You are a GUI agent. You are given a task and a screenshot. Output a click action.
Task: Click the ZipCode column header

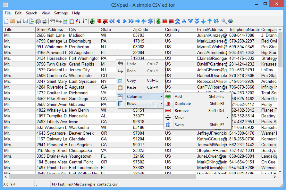click(148, 29)
